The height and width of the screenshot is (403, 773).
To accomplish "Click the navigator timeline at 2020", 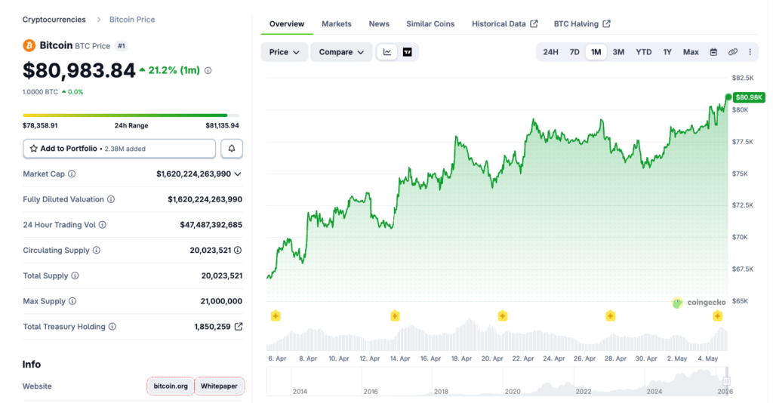I will click(513, 391).
